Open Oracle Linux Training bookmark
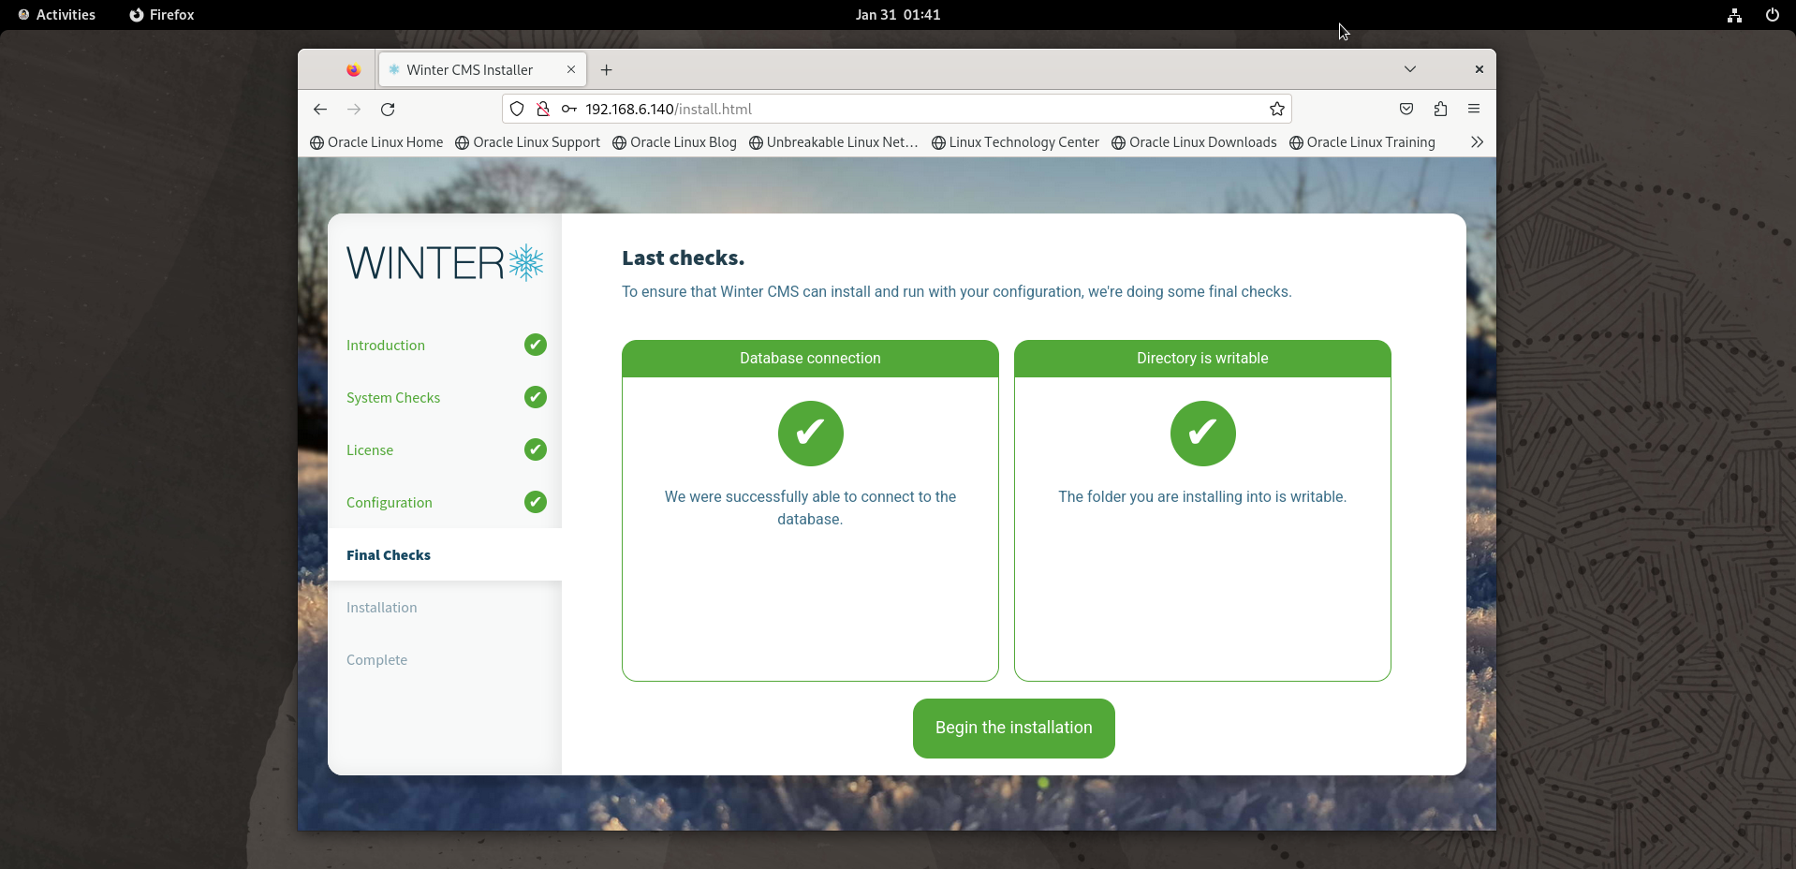The image size is (1796, 869). pos(1362,142)
